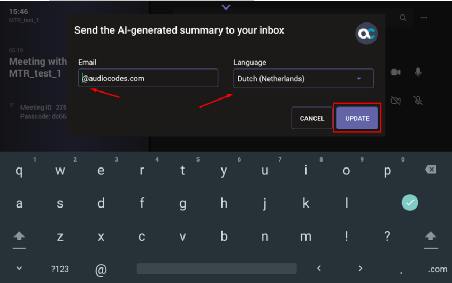This screenshot has height=283, width=452.
Task: Click the CANCEL button
Action: (x=312, y=118)
